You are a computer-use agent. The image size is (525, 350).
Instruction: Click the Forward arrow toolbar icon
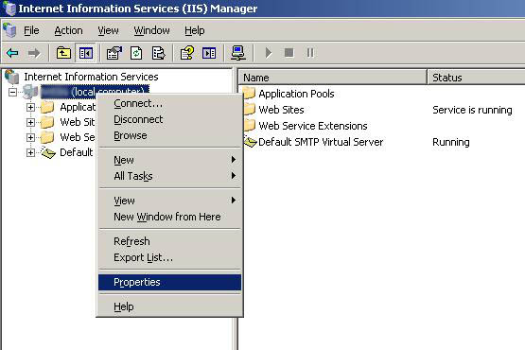pyautogui.click(x=34, y=53)
